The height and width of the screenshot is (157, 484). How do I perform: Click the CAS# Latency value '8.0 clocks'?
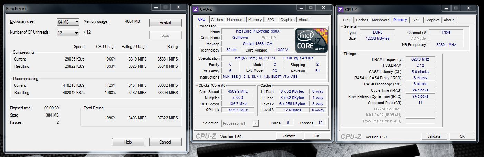(420, 72)
